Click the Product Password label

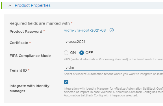[x=26, y=31]
